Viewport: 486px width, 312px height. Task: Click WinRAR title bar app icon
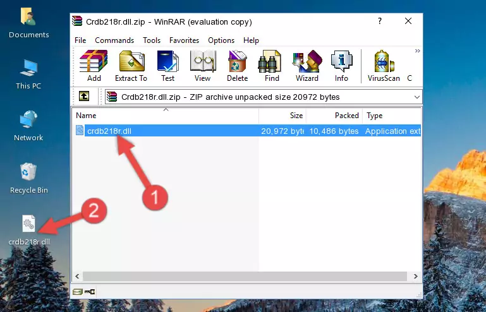point(77,21)
